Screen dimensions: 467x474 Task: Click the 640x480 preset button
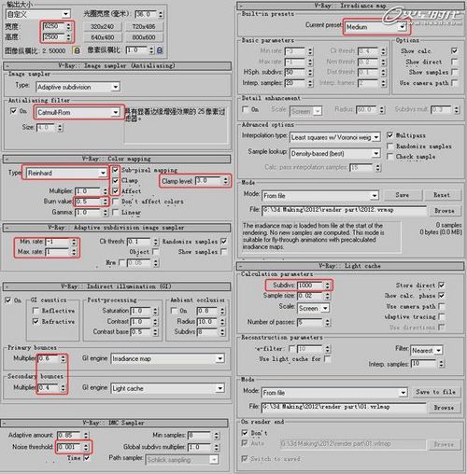(x=102, y=37)
